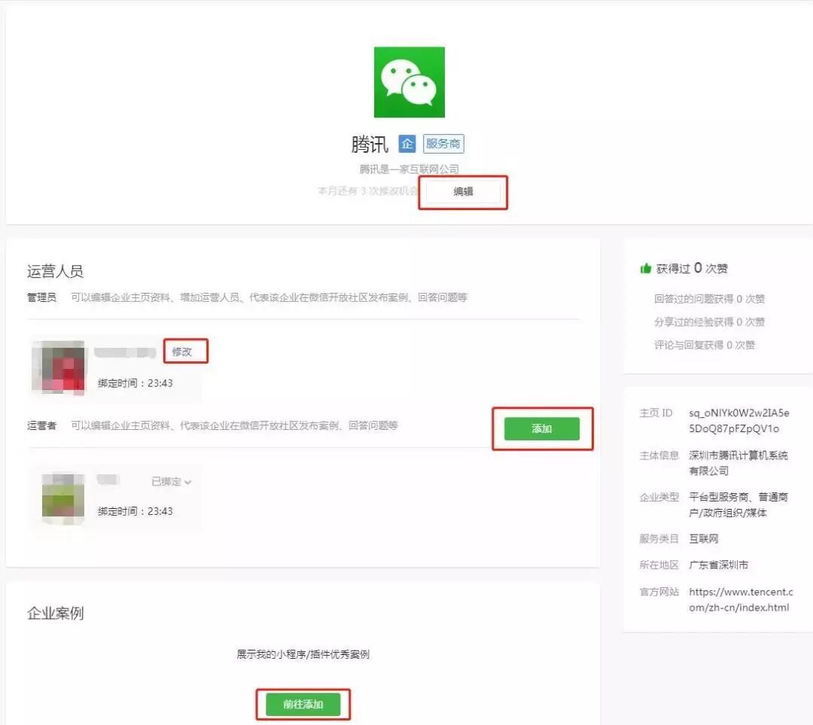The width and height of the screenshot is (813, 725).
Task: Click the administrator's 绑定时间 23:43 text
Action: pyautogui.click(x=135, y=383)
